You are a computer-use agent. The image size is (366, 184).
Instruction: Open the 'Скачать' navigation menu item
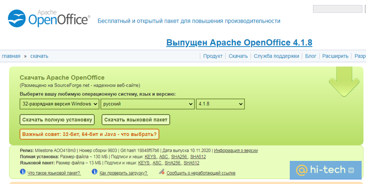point(238,56)
